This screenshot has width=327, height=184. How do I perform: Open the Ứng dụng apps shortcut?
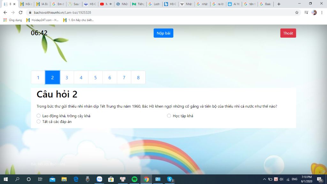point(12,20)
